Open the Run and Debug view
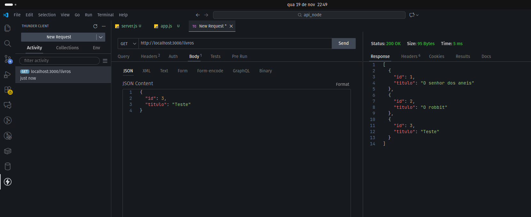The image size is (531, 217). [8, 75]
